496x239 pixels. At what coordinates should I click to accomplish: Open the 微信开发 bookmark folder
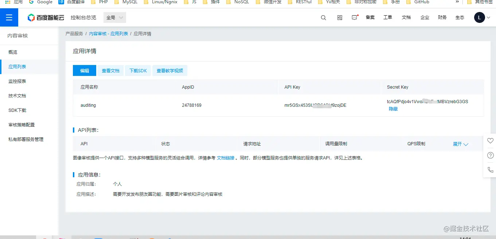point(269,2)
